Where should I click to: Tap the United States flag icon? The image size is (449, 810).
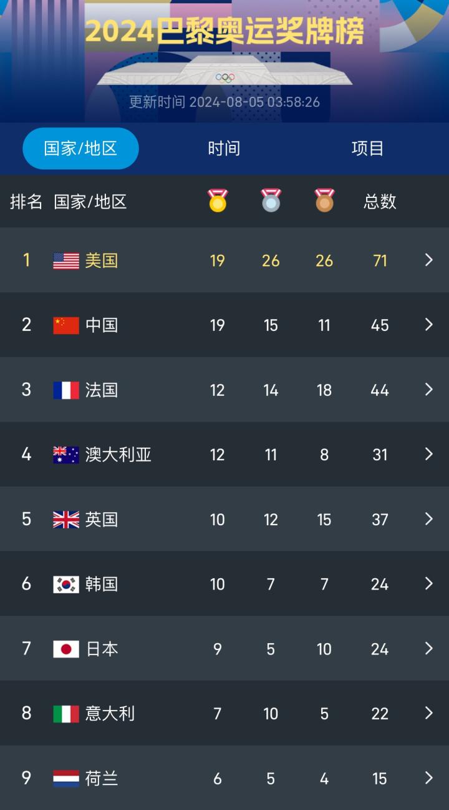point(66,260)
